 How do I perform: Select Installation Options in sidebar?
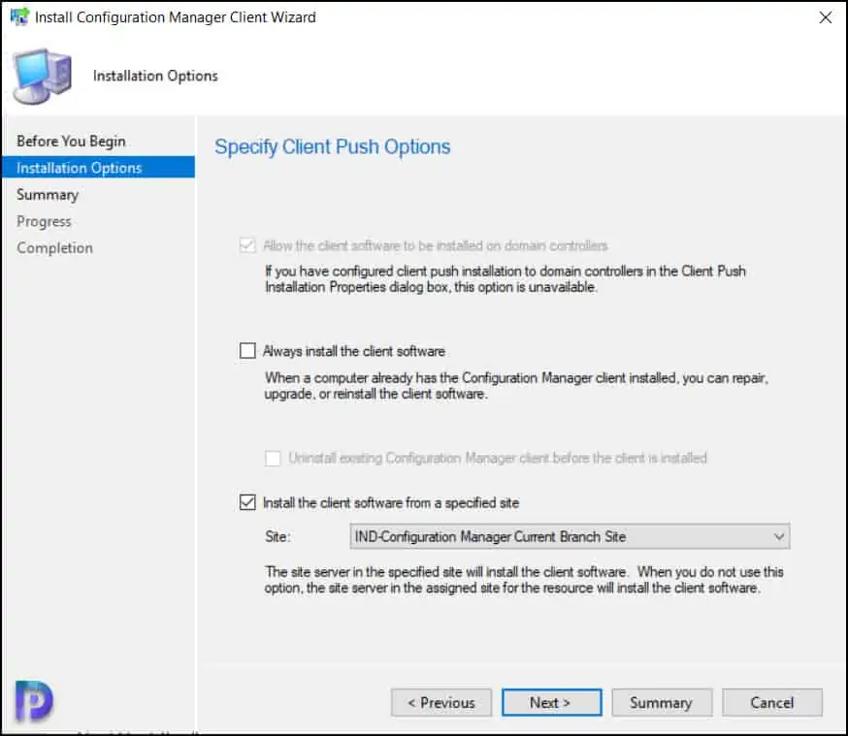[x=79, y=168]
